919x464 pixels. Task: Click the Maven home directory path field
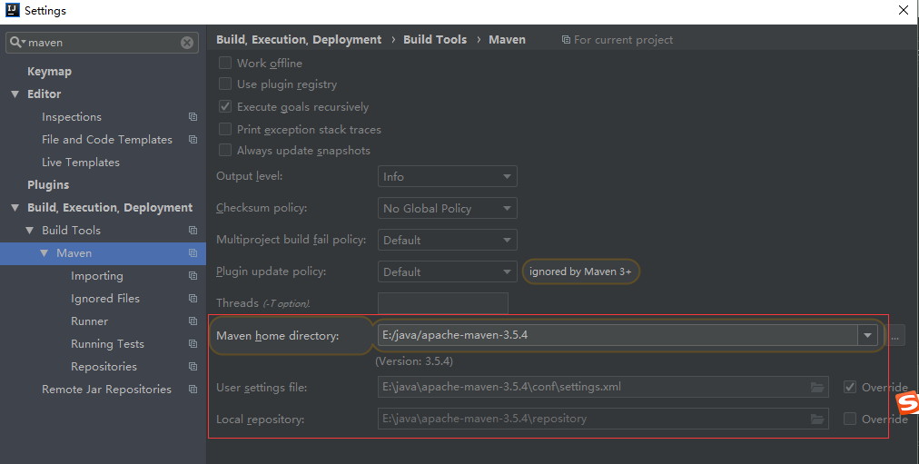point(618,335)
